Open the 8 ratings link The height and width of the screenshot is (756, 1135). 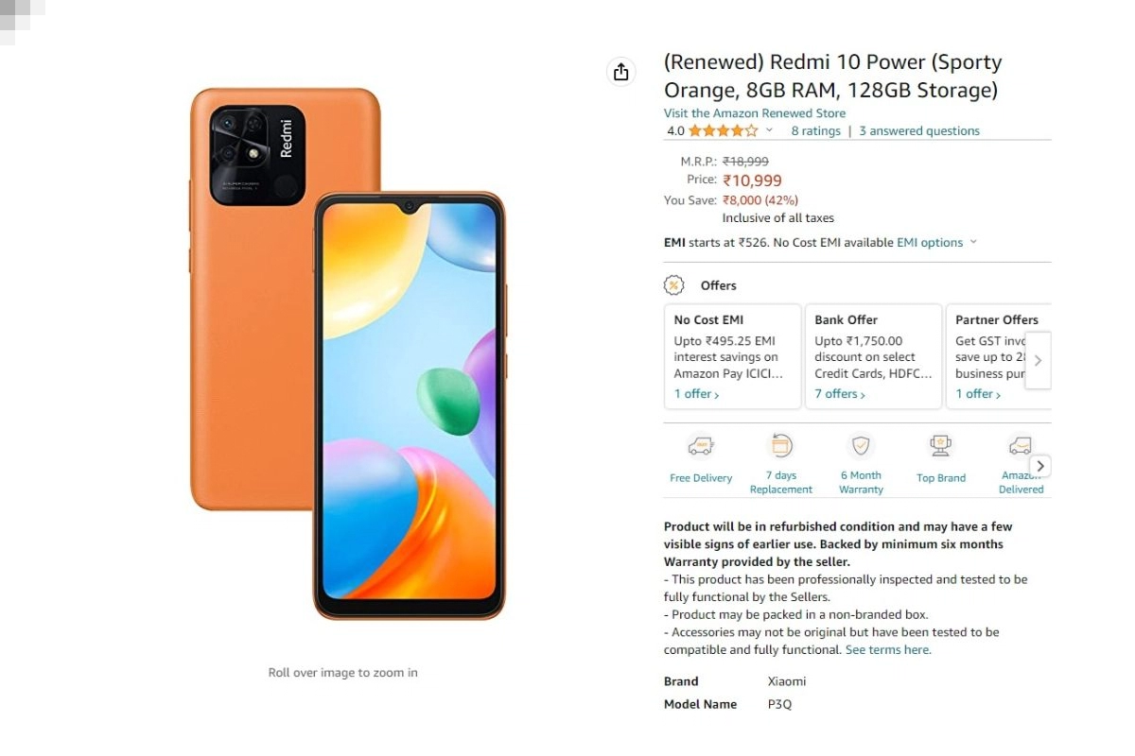click(816, 131)
